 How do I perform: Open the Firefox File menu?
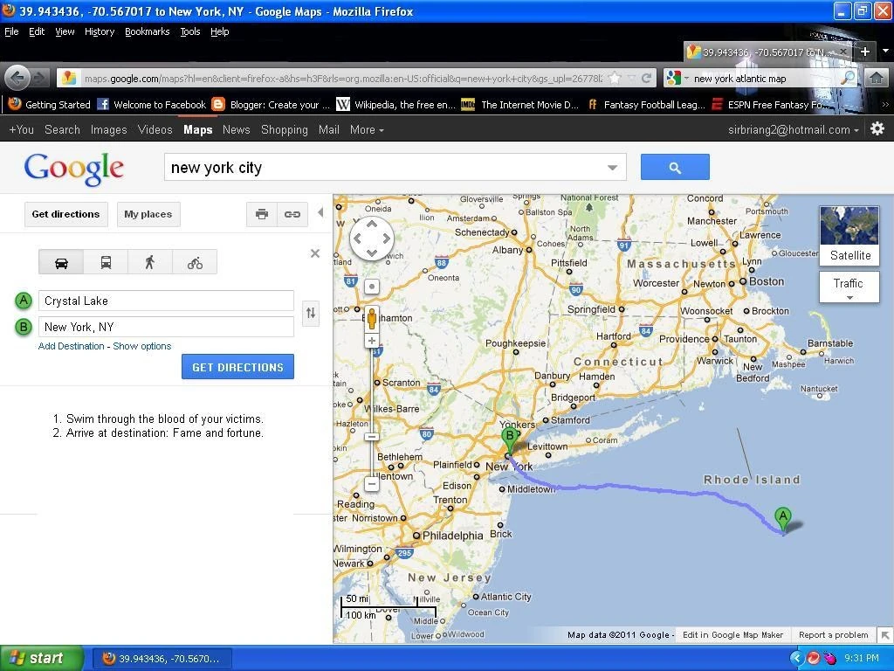click(x=11, y=31)
